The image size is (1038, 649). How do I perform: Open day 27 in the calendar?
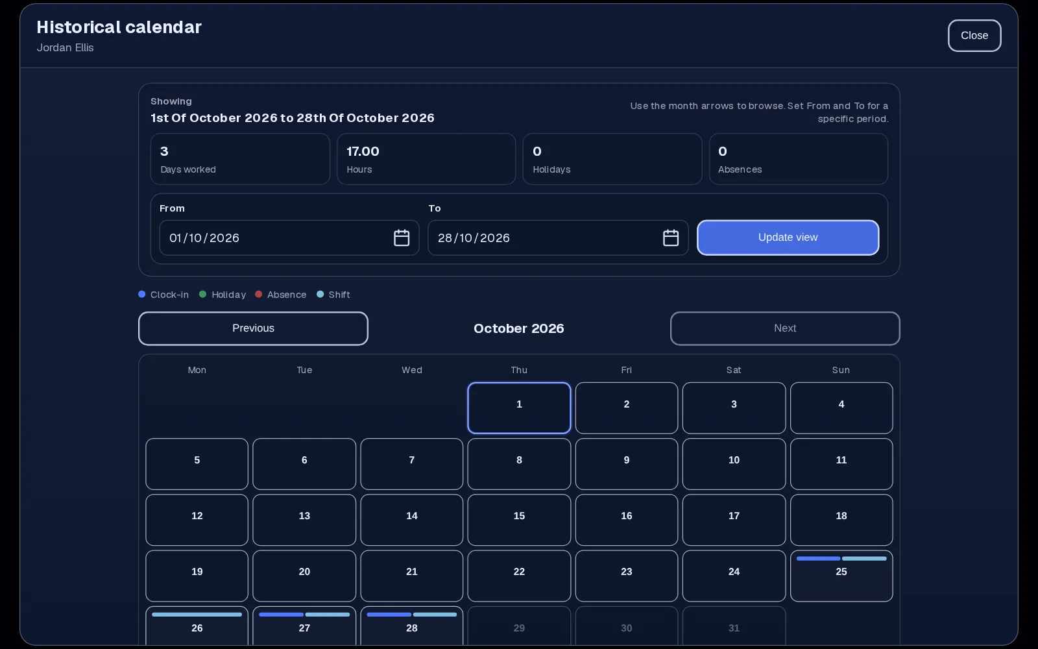pos(304,627)
